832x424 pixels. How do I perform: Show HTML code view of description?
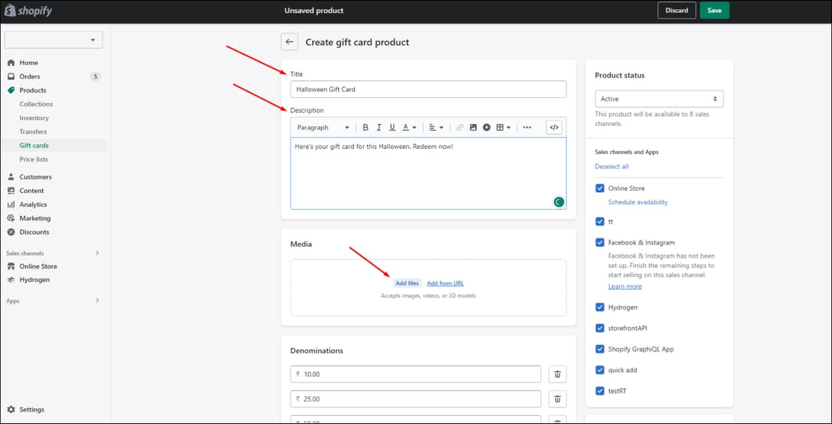coord(554,127)
